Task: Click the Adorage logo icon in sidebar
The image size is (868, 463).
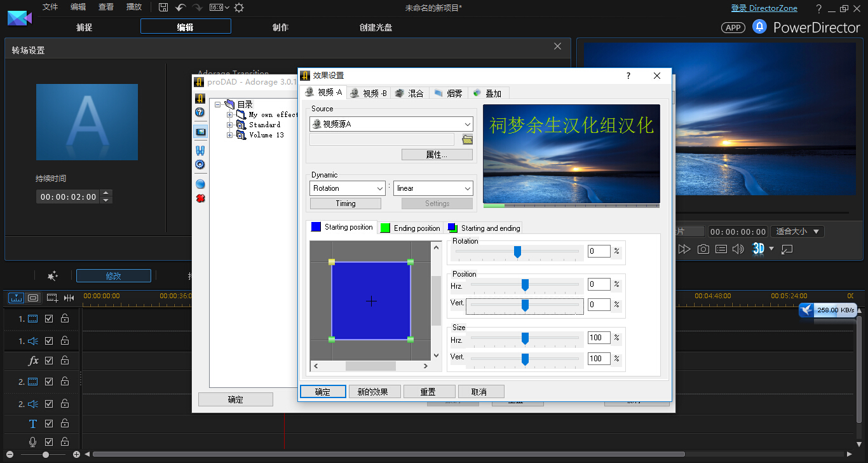Action: (x=200, y=98)
